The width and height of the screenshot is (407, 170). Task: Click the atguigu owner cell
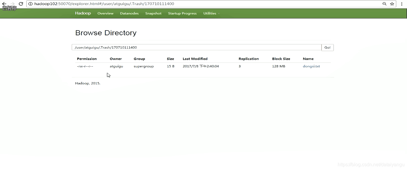(x=116, y=66)
